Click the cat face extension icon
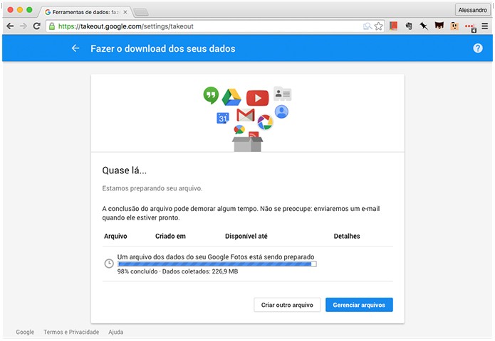 tap(439, 26)
